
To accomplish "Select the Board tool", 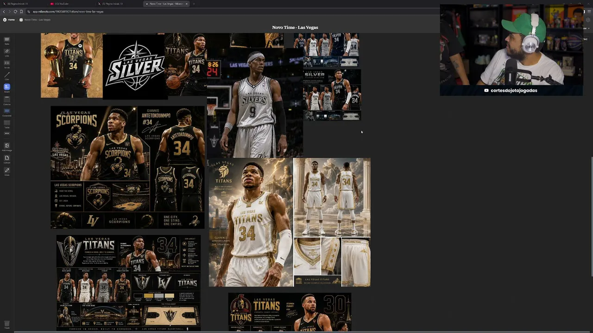I will (6, 88).
